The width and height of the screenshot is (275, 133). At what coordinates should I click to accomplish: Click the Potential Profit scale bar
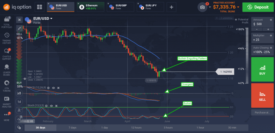click(x=247, y=56)
